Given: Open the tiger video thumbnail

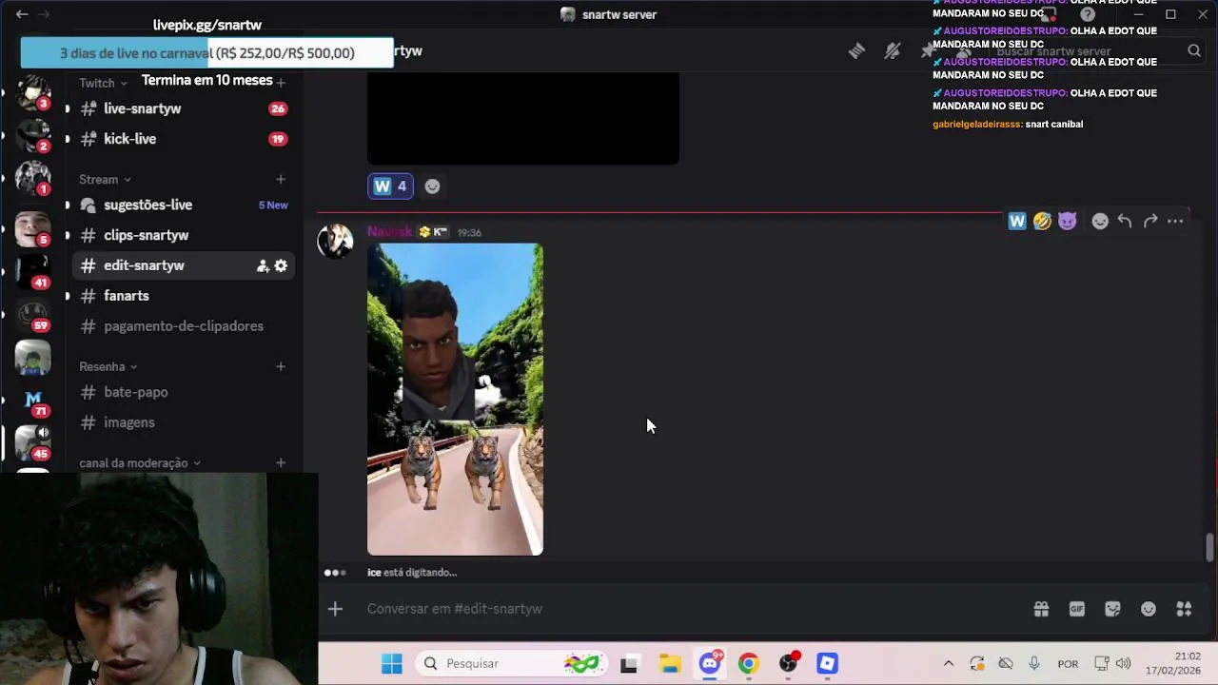Looking at the screenshot, I should point(455,400).
